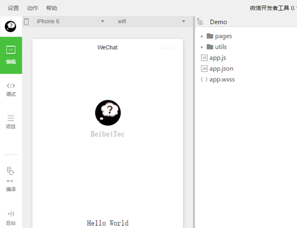Open the app.wxss file
The width and height of the screenshot is (297, 228).
coord(218,79)
